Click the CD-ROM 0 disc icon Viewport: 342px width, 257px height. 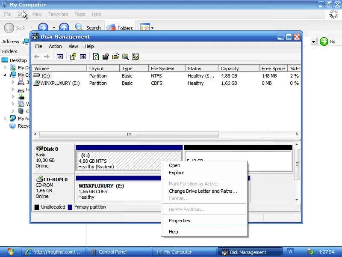40,179
